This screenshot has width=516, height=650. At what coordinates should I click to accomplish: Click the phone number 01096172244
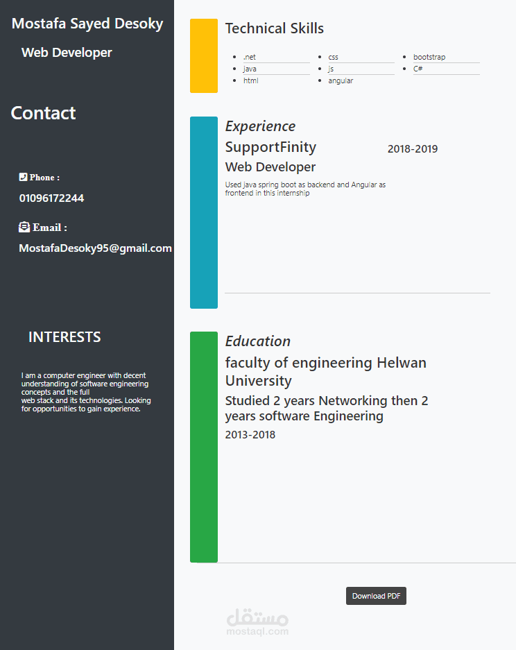point(51,198)
